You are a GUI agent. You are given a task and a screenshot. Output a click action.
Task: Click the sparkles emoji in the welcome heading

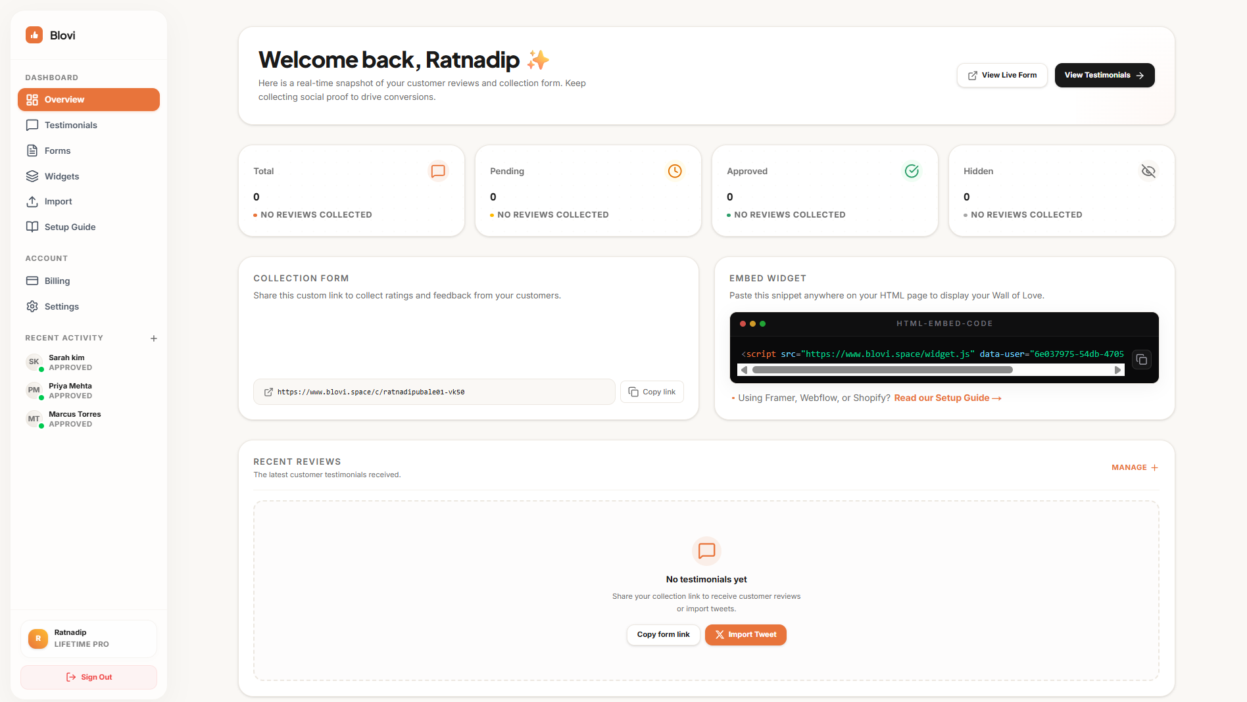538,60
